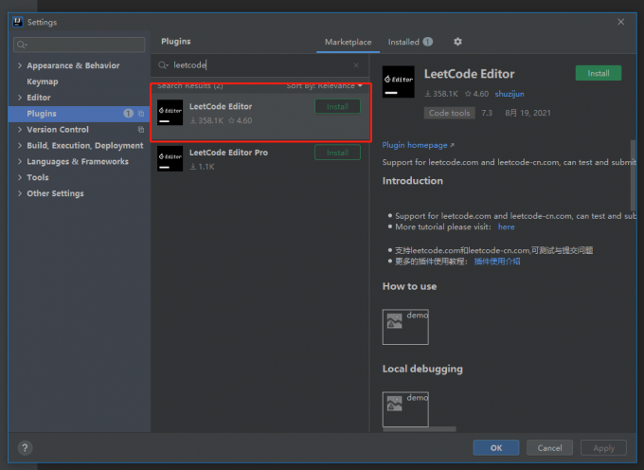Expand Other Settings node

(20, 193)
